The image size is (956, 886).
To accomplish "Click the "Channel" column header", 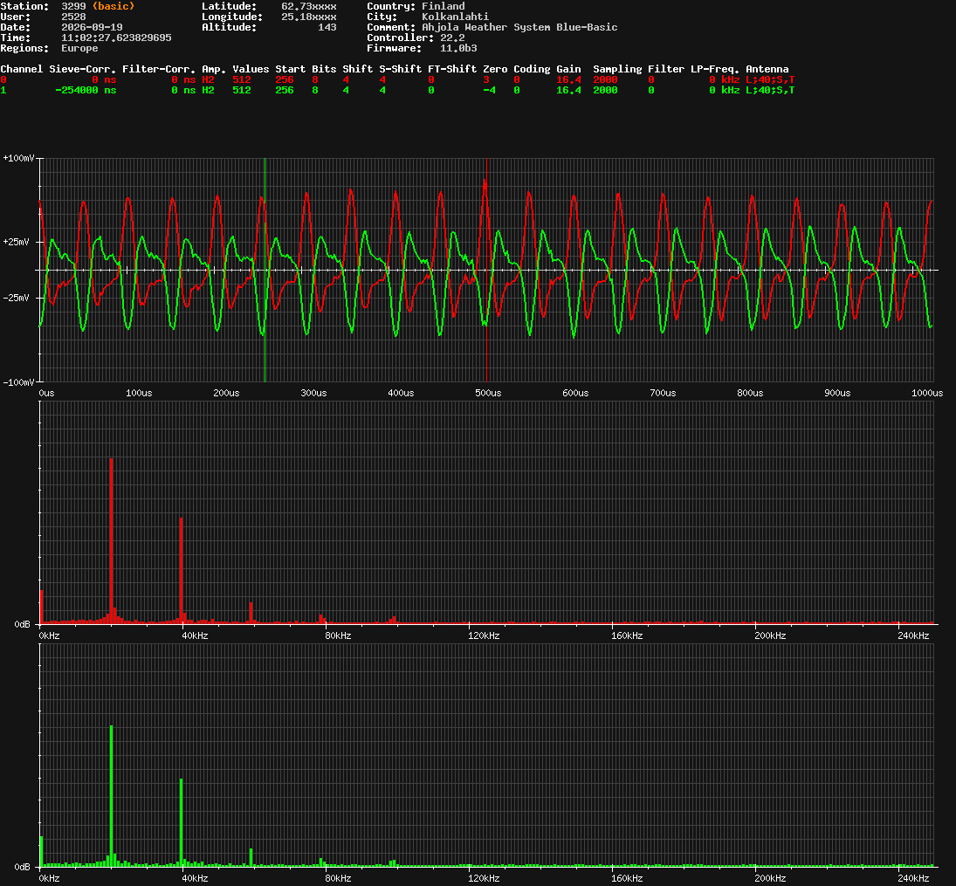I will point(21,69).
